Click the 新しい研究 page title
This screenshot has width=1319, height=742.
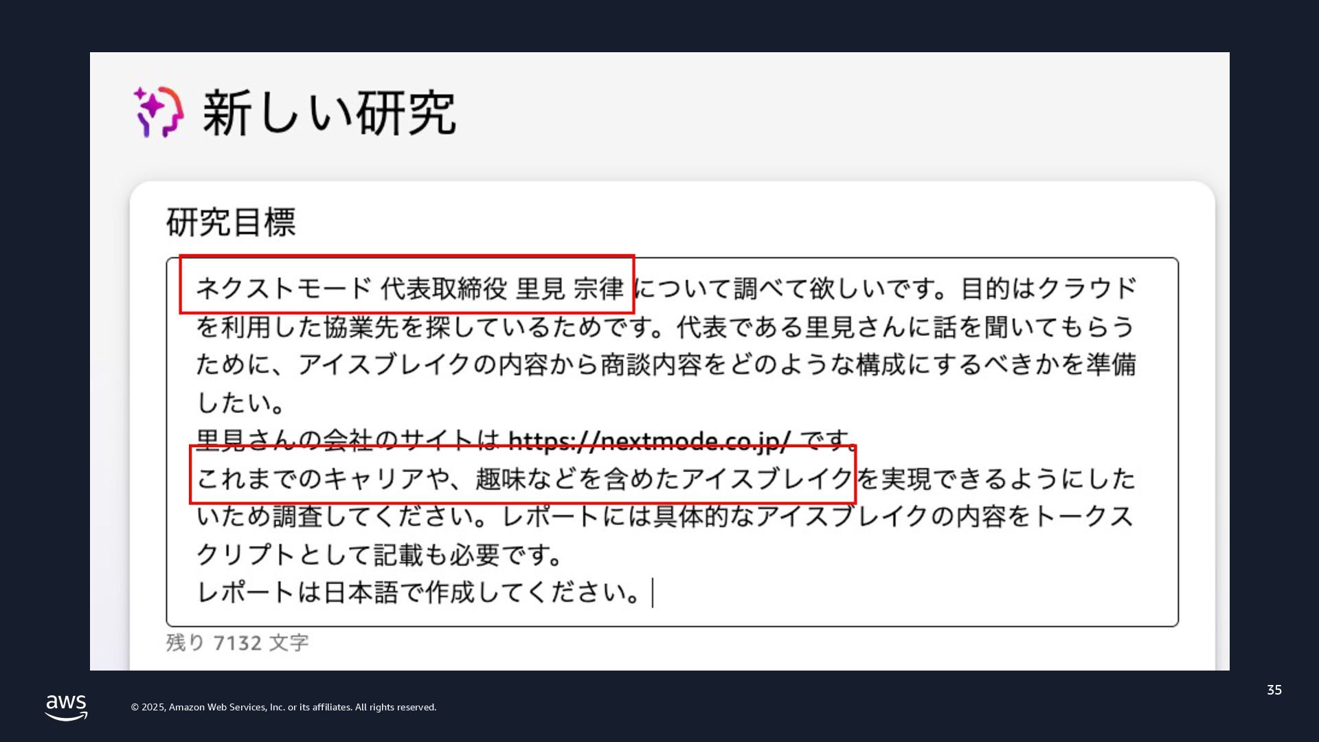point(328,113)
